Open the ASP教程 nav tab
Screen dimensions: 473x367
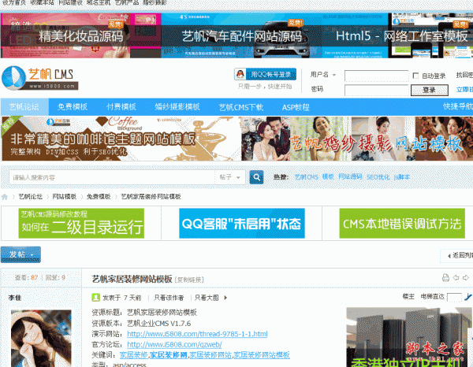click(x=296, y=107)
